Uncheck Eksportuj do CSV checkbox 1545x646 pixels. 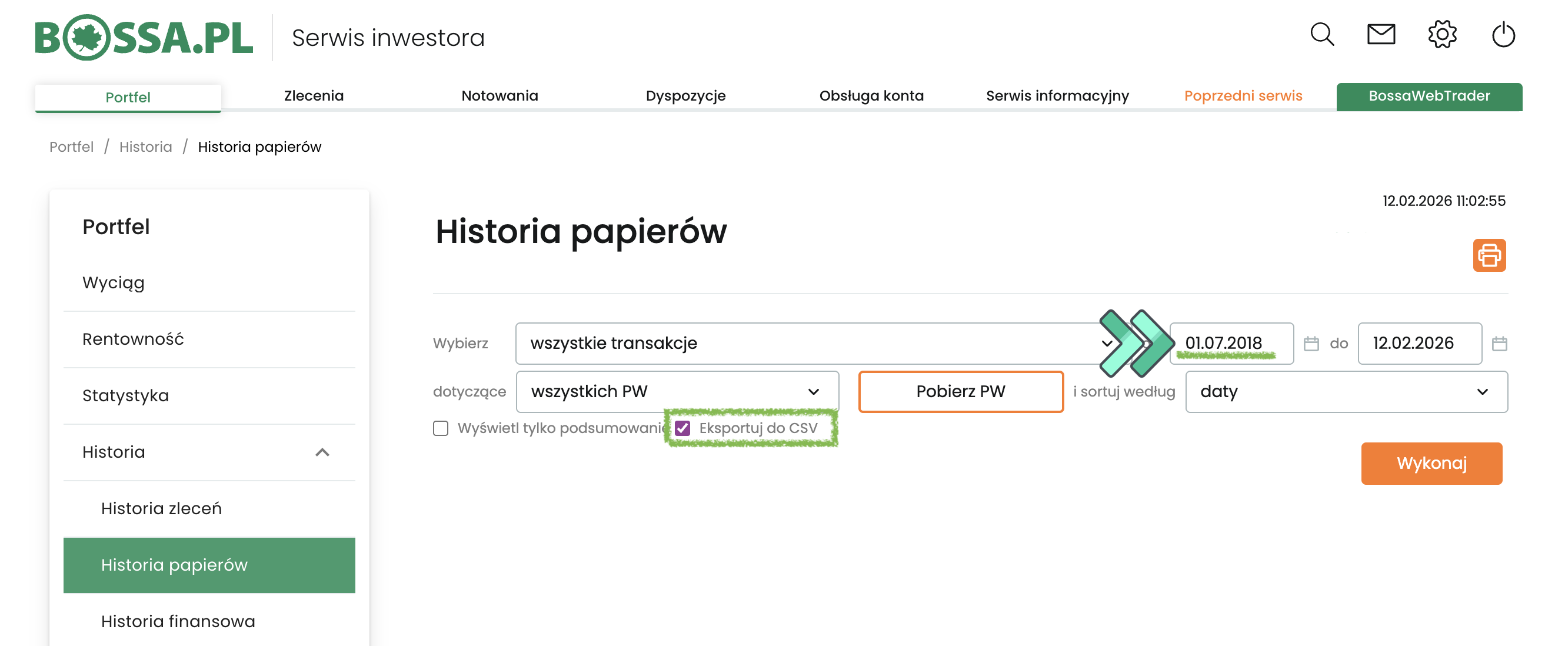tap(682, 428)
